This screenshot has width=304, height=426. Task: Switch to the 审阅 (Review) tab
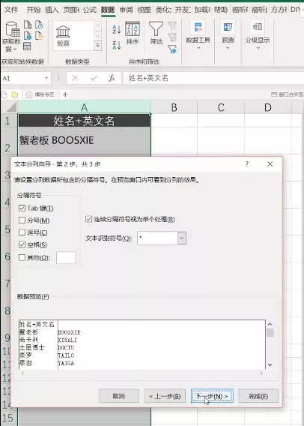click(126, 10)
